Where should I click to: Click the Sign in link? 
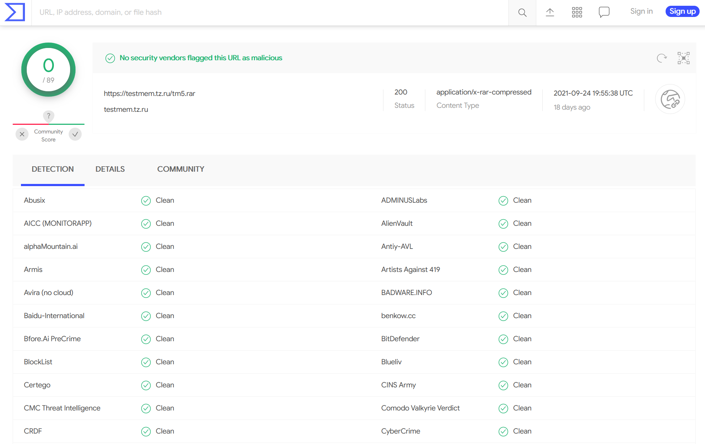click(641, 12)
